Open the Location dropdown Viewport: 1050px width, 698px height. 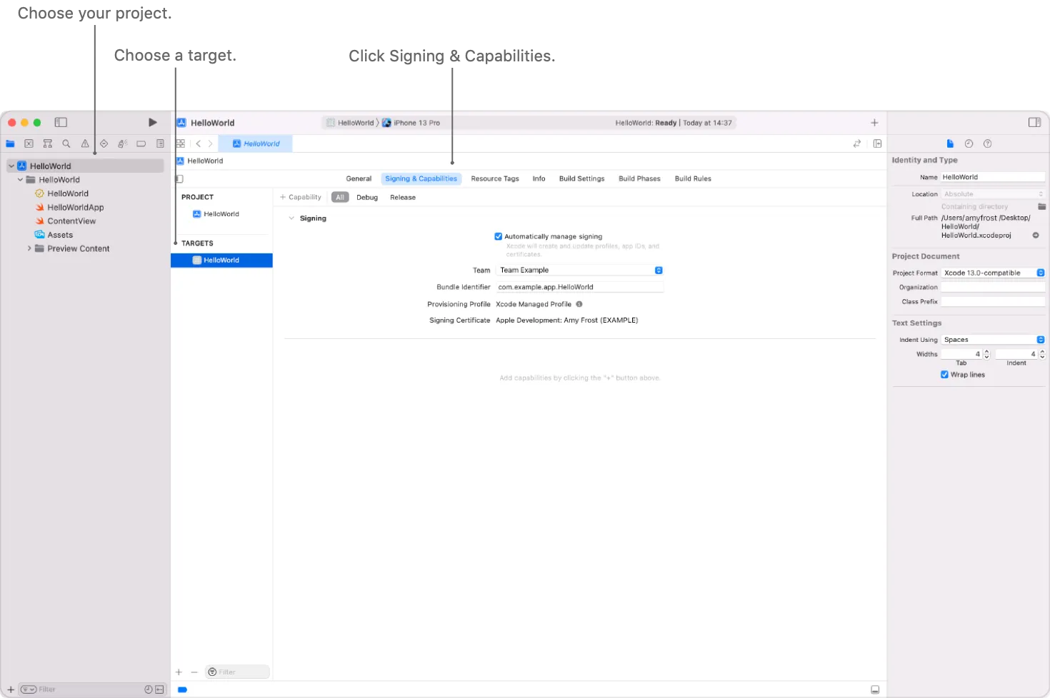[993, 194]
